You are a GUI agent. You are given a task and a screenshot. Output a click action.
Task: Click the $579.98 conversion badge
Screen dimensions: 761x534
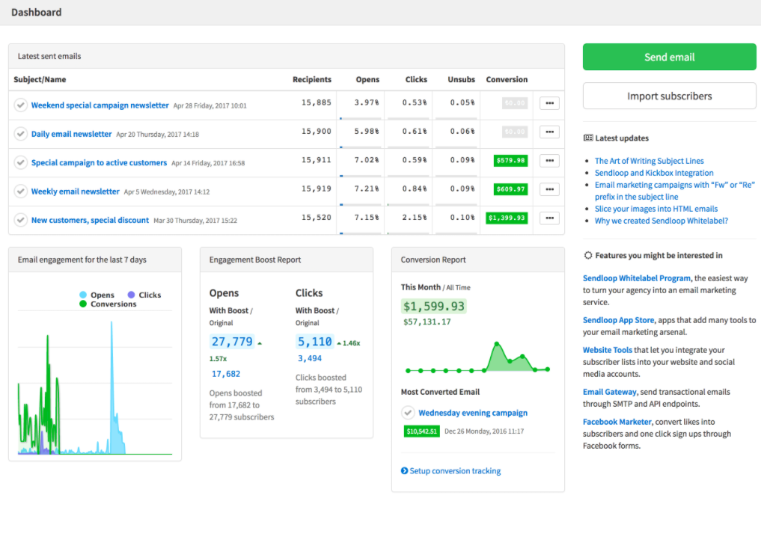coord(510,161)
